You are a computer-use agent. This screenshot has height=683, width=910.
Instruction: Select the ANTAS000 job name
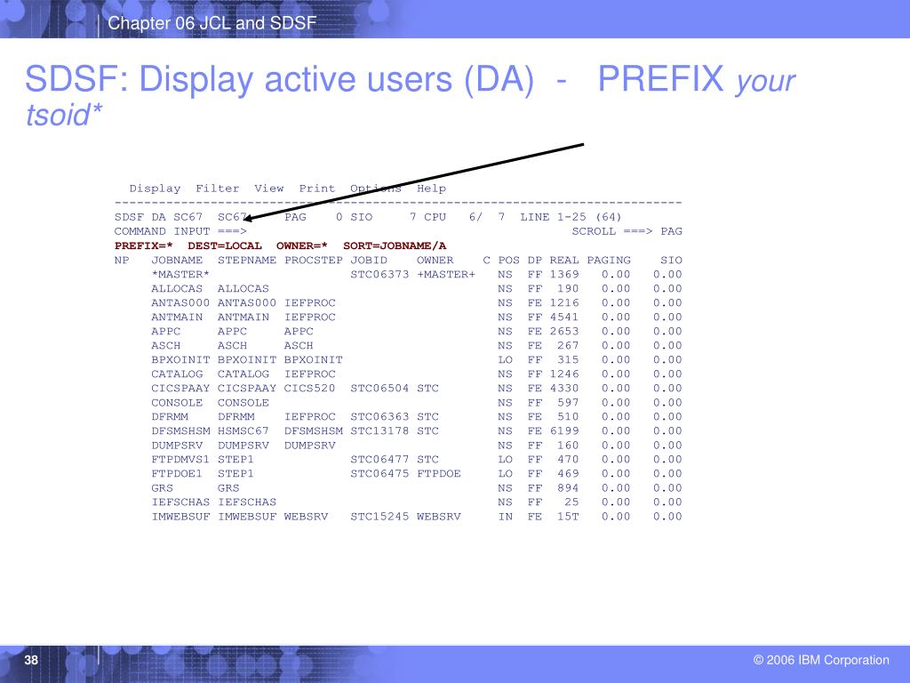pyautogui.click(x=180, y=302)
